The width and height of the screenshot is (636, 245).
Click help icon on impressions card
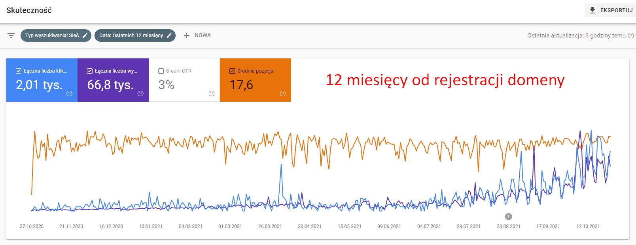(x=140, y=94)
